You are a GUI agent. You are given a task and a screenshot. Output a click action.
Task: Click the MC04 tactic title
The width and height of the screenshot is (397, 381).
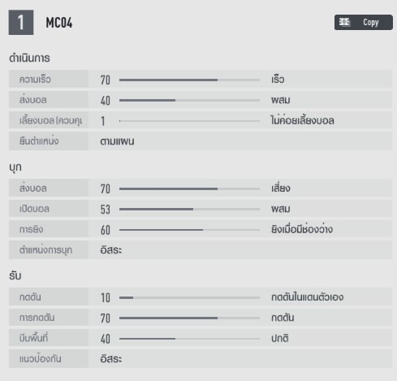tap(59, 23)
